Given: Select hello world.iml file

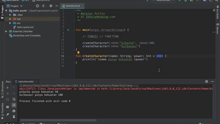Looking at the screenshot, I should point(25,27).
